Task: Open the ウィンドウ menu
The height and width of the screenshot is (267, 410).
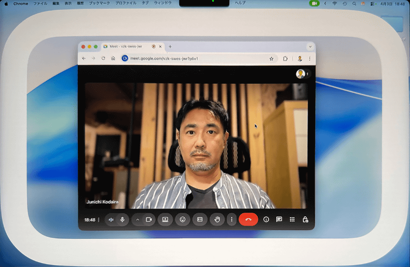Action: [163, 3]
